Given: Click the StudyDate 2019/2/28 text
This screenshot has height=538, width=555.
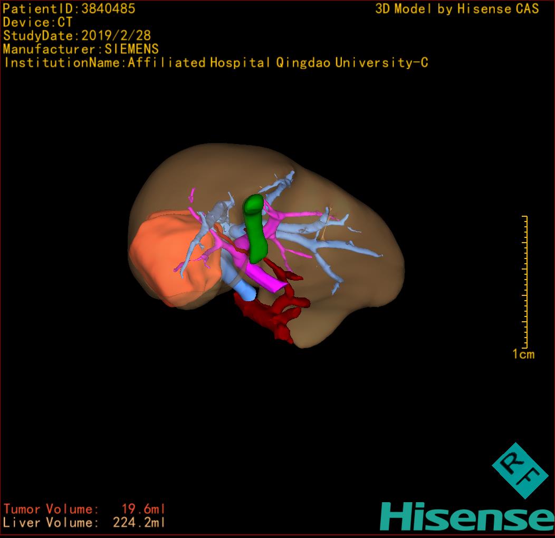Looking at the screenshot, I should pos(77,36).
